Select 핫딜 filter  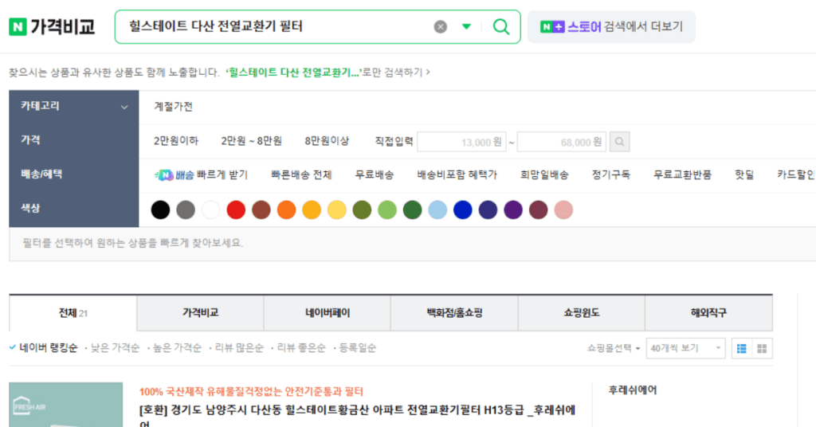[x=744, y=174]
